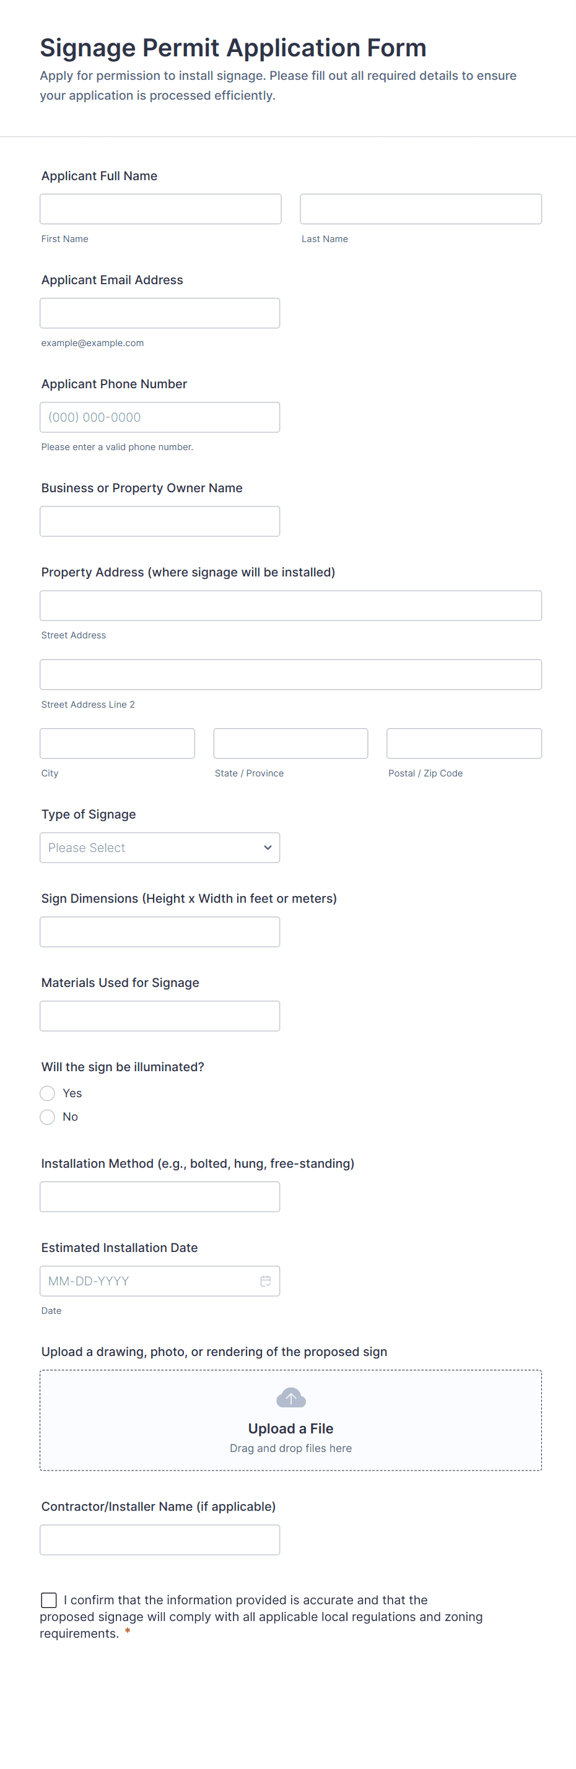The height and width of the screenshot is (1769, 576).
Task: Click the cloud upload icon
Action: click(x=290, y=1397)
